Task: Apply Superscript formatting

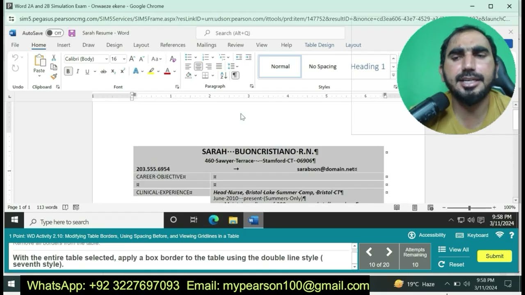Action: (x=122, y=71)
